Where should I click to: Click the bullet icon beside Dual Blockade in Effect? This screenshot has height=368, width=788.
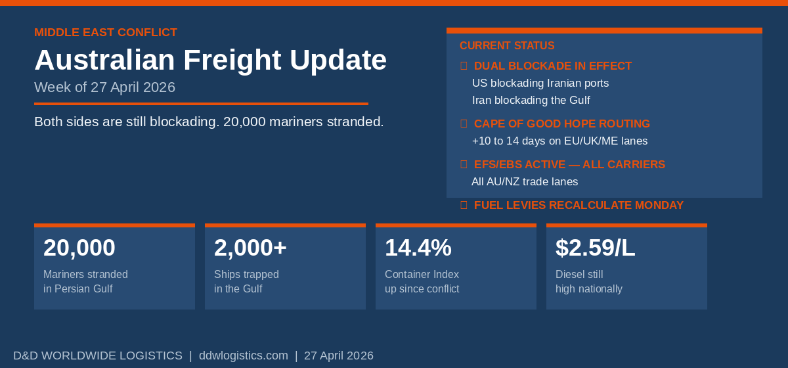(x=464, y=66)
